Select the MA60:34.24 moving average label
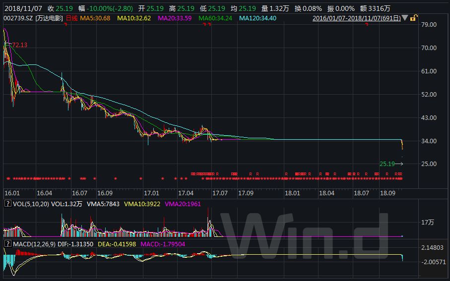Image resolution: width=450 pixels, height=281 pixels. click(x=216, y=18)
